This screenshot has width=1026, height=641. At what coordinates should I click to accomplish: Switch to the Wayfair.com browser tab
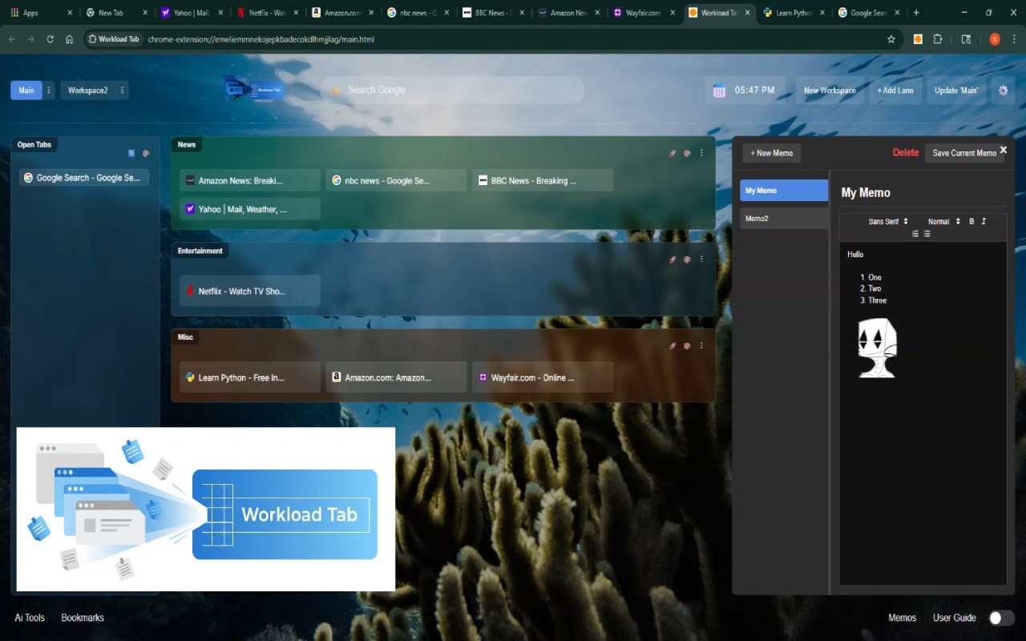(x=642, y=13)
